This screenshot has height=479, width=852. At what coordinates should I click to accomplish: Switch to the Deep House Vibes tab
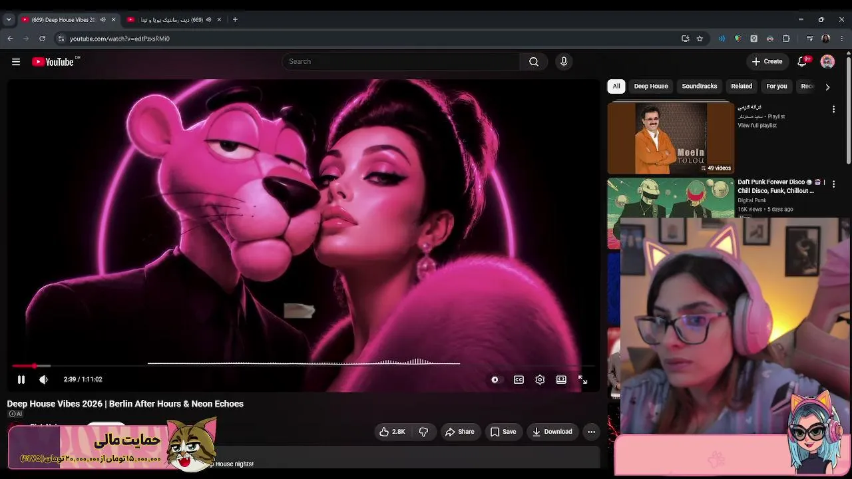[x=63, y=20]
